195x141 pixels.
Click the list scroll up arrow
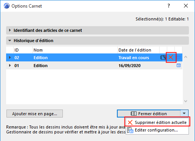click(185, 57)
